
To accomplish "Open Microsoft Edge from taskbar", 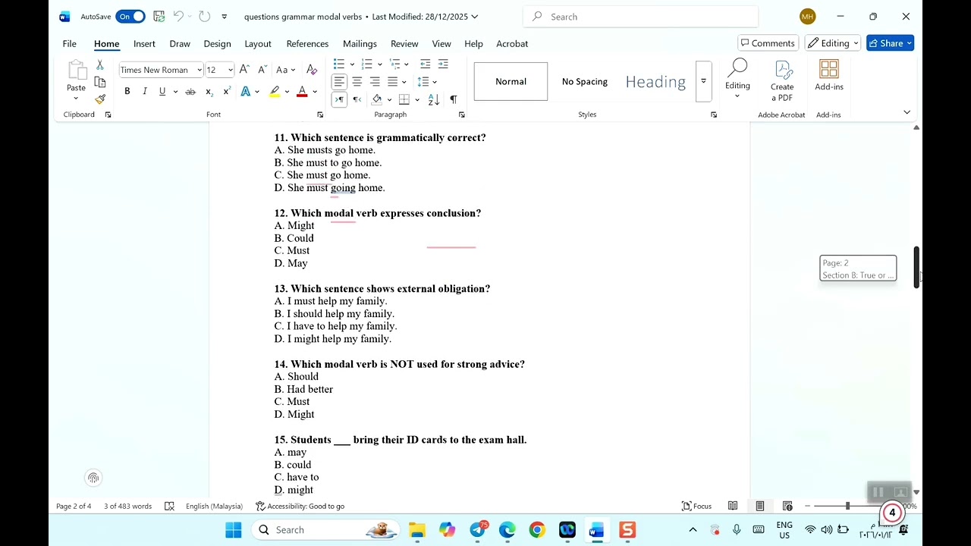I will click(x=507, y=530).
